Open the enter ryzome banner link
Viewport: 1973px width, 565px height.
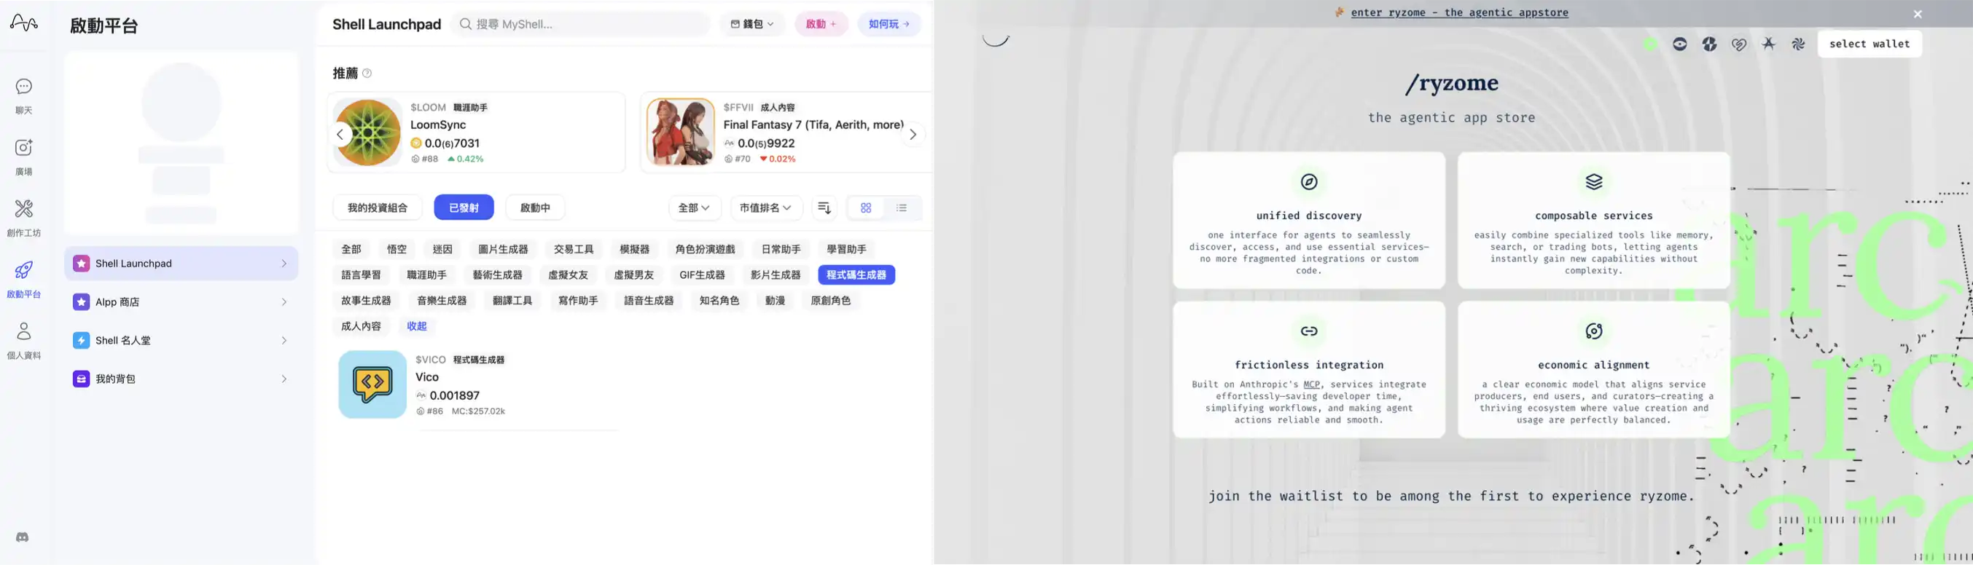[x=1459, y=13]
